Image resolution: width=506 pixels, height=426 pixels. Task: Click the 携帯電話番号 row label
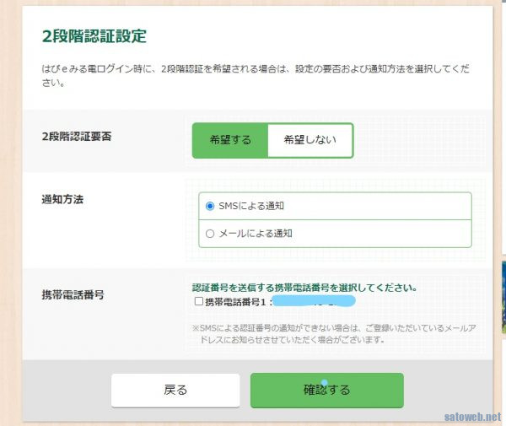(x=73, y=296)
